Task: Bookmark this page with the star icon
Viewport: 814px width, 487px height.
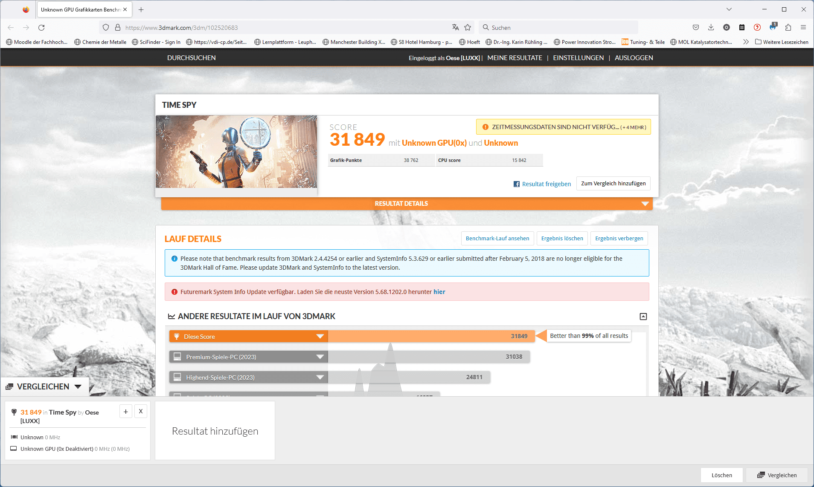Action: pos(468,27)
